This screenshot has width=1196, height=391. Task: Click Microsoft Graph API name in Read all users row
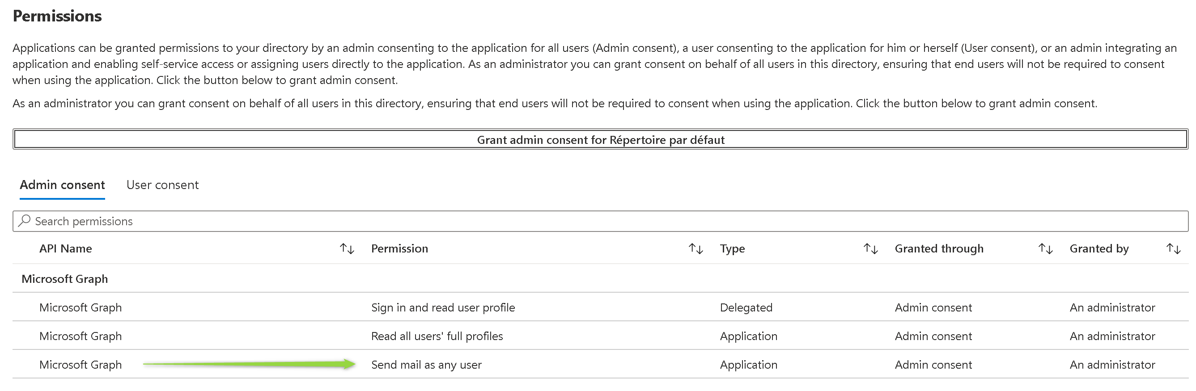(81, 336)
